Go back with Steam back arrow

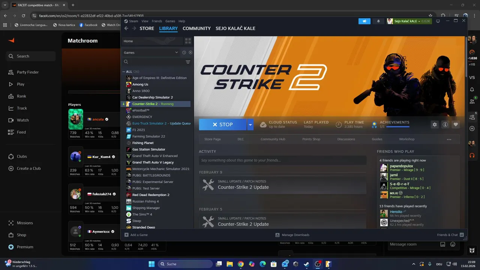[x=126, y=28]
